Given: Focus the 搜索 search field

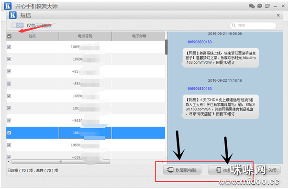Looking at the screenshot, I should [x=253, y=25].
